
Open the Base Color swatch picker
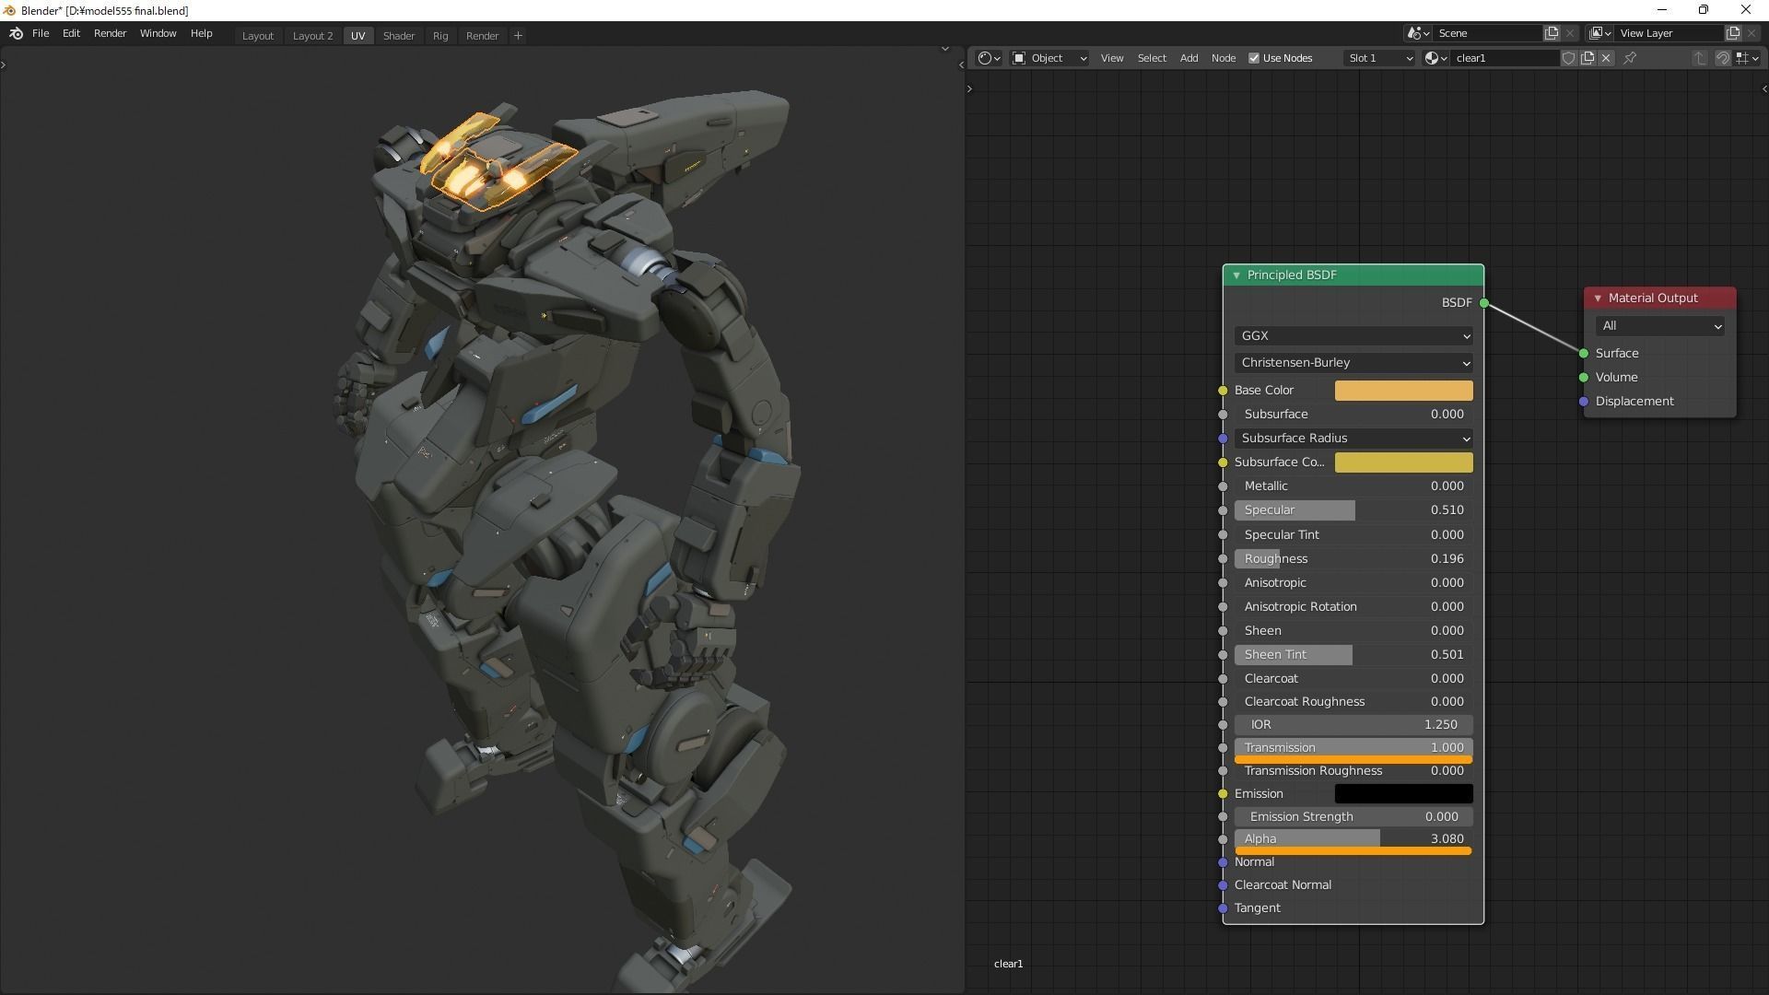1403,391
